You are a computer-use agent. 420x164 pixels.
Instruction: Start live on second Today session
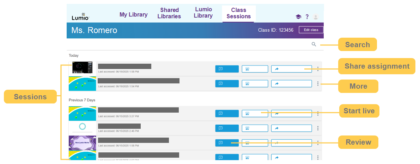[x=255, y=84]
